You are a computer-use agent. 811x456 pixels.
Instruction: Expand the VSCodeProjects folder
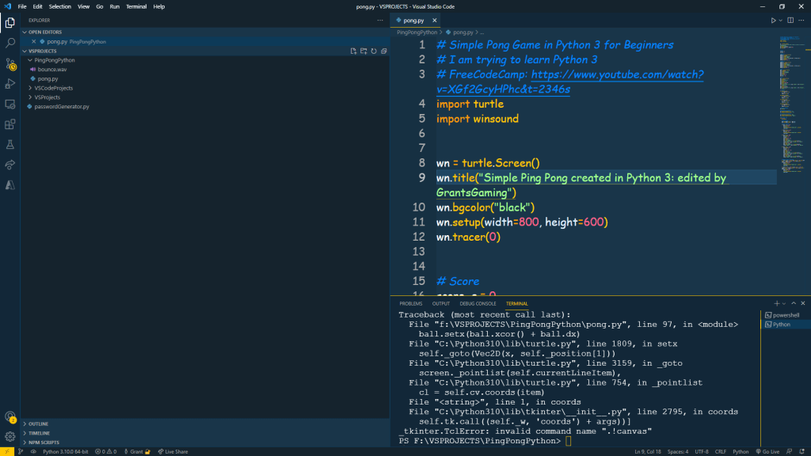tap(53, 88)
